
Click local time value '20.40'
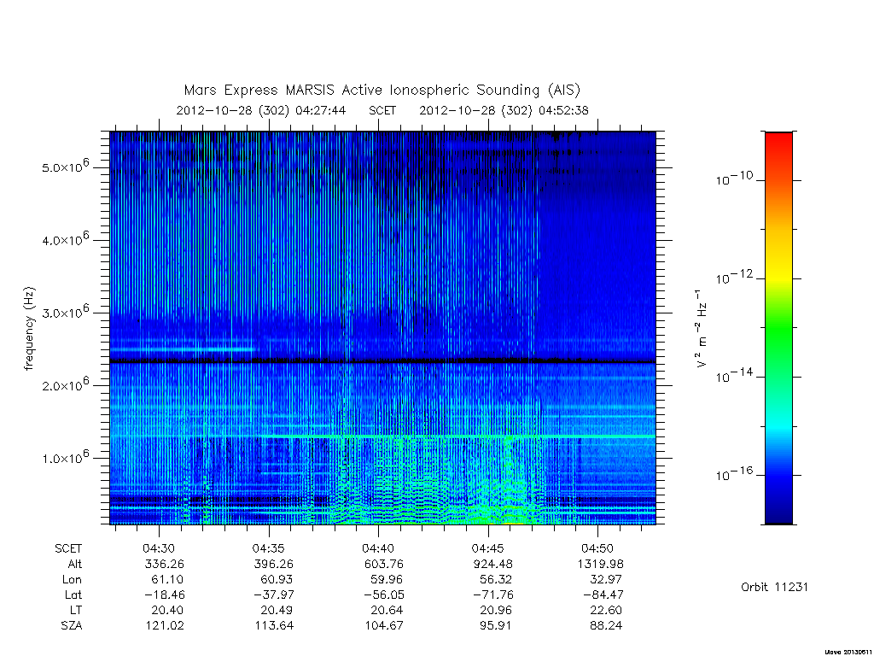tap(167, 610)
